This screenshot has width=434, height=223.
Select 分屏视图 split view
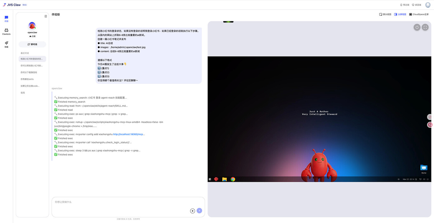[x=400, y=14]
